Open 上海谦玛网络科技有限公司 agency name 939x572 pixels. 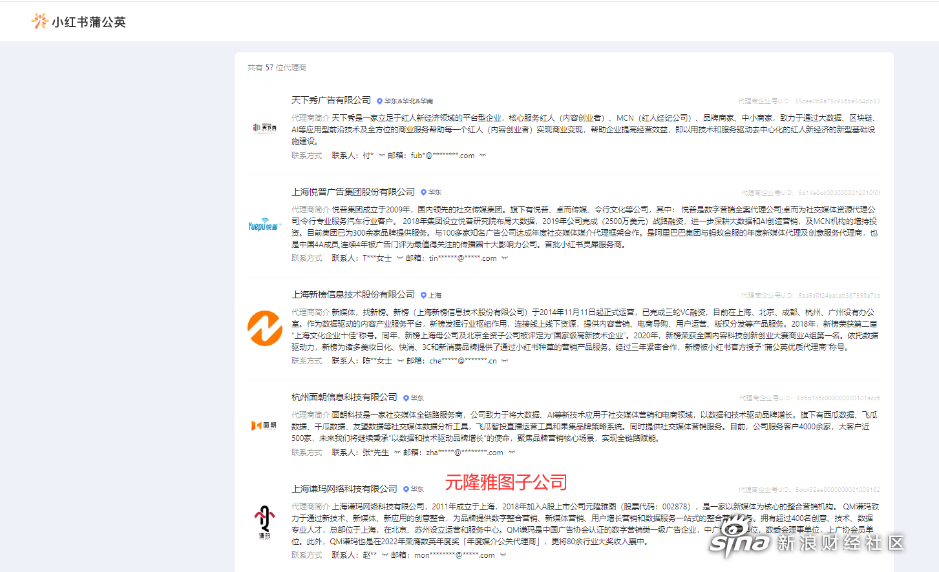344,489
